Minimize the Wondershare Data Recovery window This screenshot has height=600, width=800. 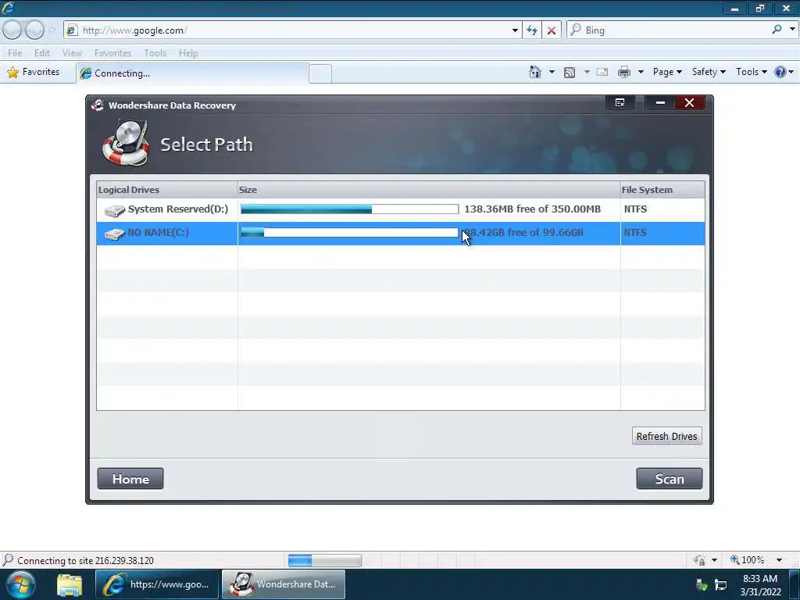[659, 102]
